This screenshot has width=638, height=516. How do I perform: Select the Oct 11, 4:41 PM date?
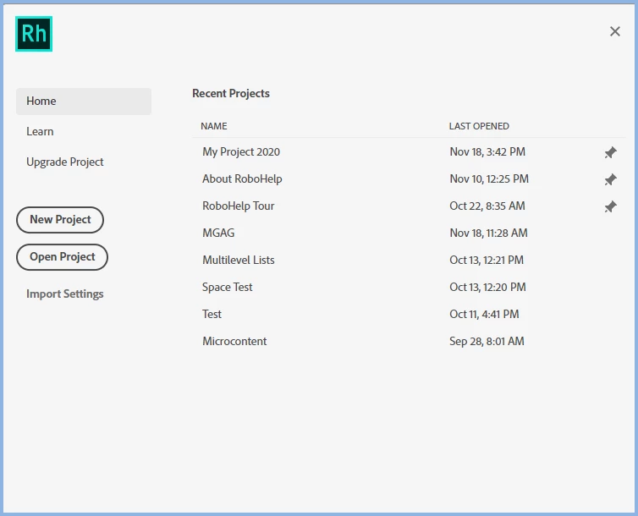pyautogui.click(x=484, y=315)
